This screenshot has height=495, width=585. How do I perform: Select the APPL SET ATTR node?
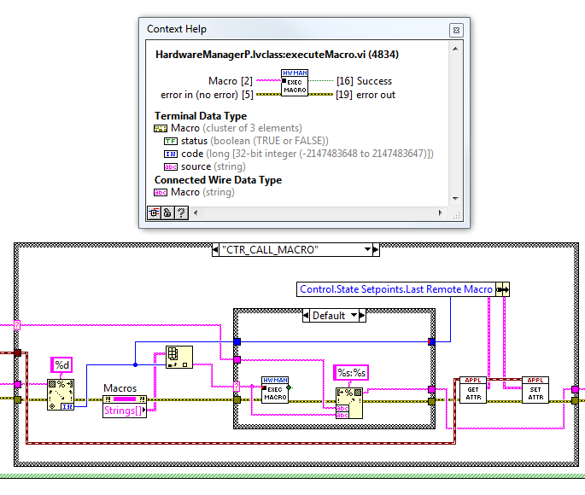pos(535,389)
